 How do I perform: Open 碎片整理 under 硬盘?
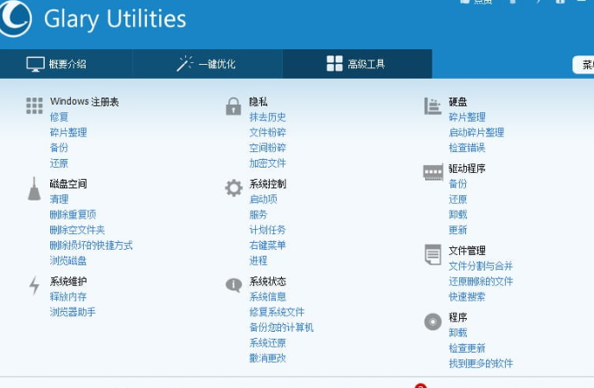click(x=467, y=117)
